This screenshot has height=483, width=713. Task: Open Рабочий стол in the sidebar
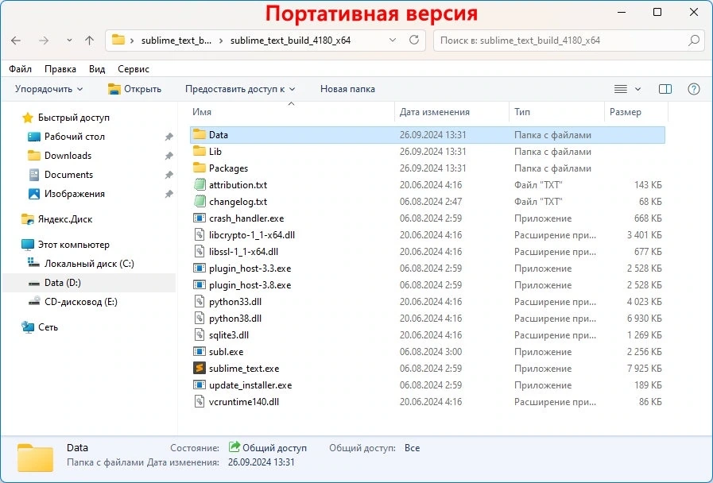tap(75, 137)
